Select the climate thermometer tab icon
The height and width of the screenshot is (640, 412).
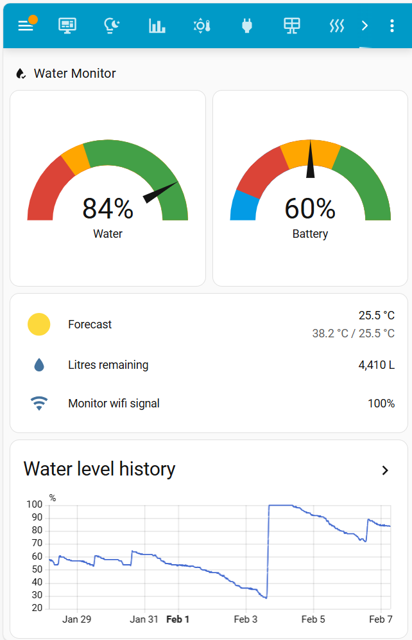point(202,25)
